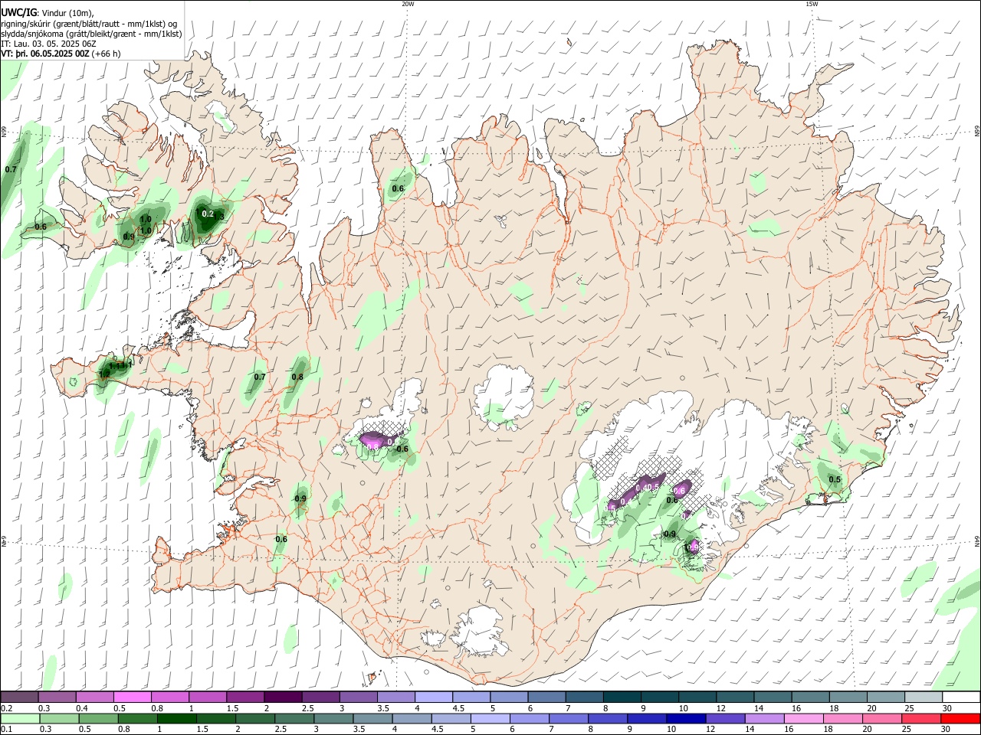Click the 'rigning/skúrir' legend description line
The image size is (981, 735).
[x=88, y=23]
